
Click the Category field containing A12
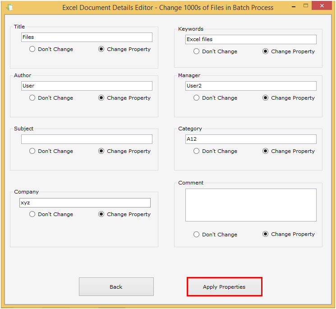click(251, 139)
